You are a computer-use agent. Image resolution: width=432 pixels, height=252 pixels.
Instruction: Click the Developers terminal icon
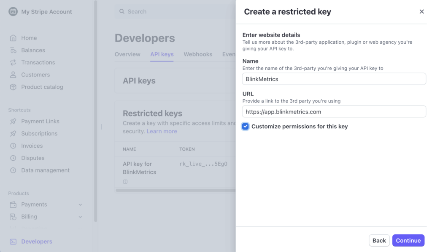[x=13, y=241]
